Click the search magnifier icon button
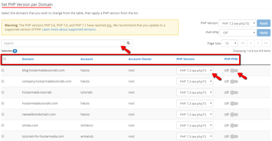 click(128, 43)
